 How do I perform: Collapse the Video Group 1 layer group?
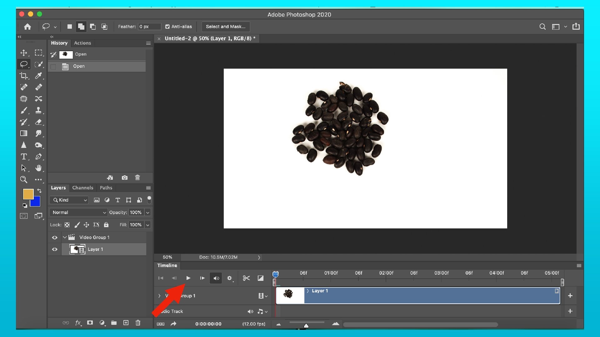coord(65,237)
